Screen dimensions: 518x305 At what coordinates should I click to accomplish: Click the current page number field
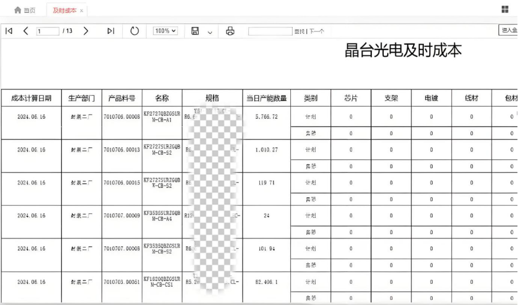[x=48, y=32]
